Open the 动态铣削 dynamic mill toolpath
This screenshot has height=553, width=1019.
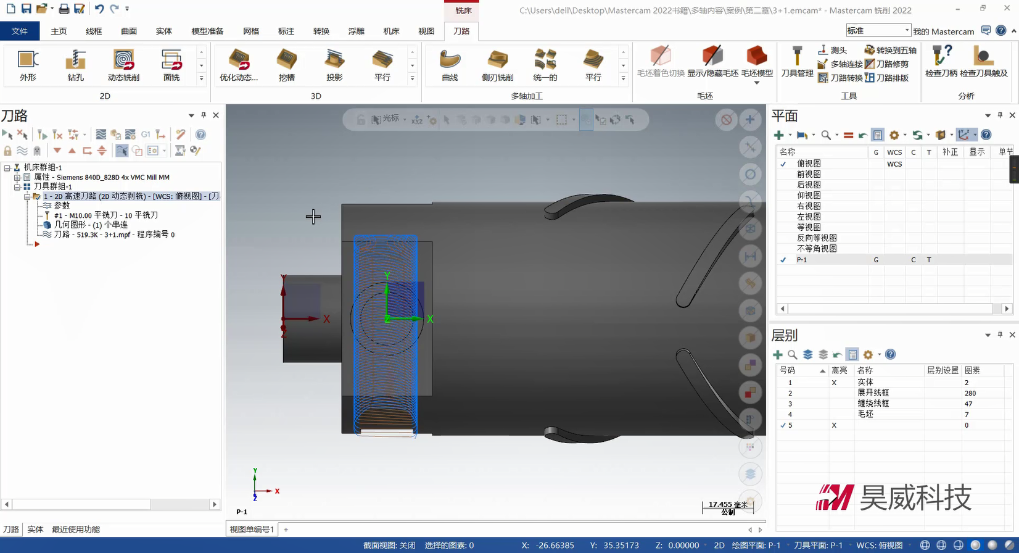[123, 65]
